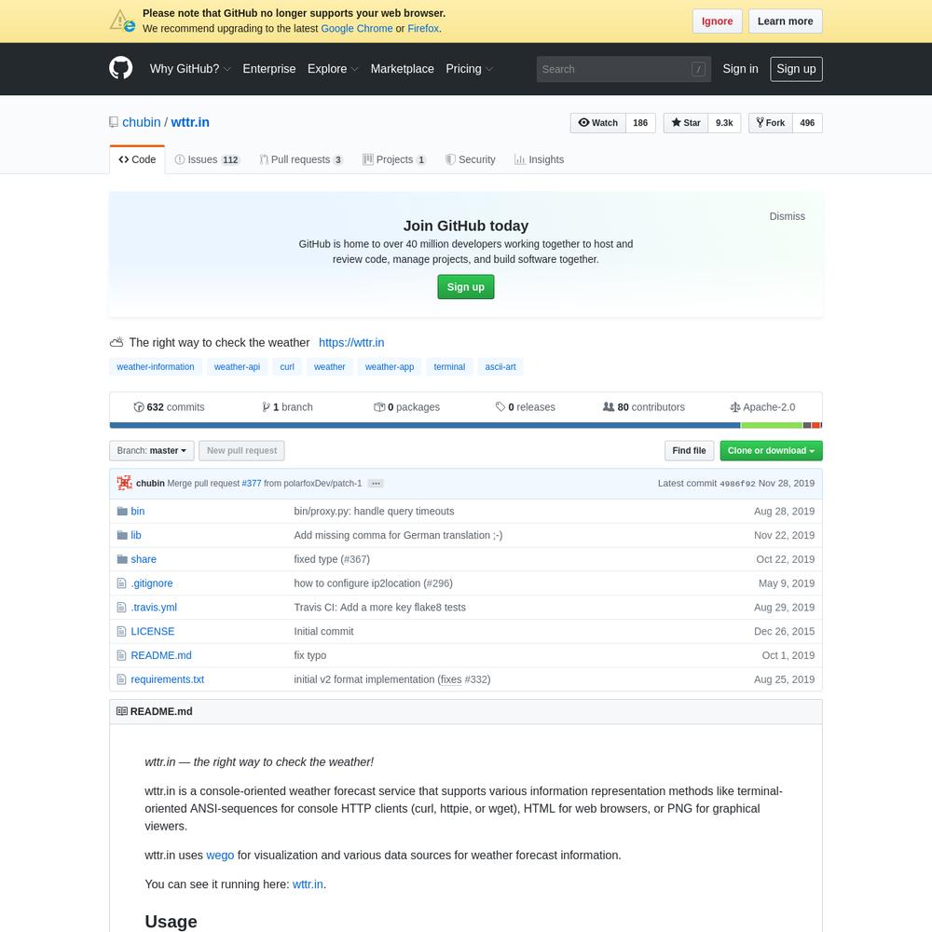The image size is (932, 932).
Task: Open the https://wttr.in link
Action: pos(351,343)
